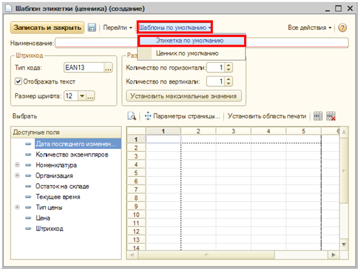Open the Перейти menu
The width and height of the screenshot is (359, 270).
[x=118, y=28]
